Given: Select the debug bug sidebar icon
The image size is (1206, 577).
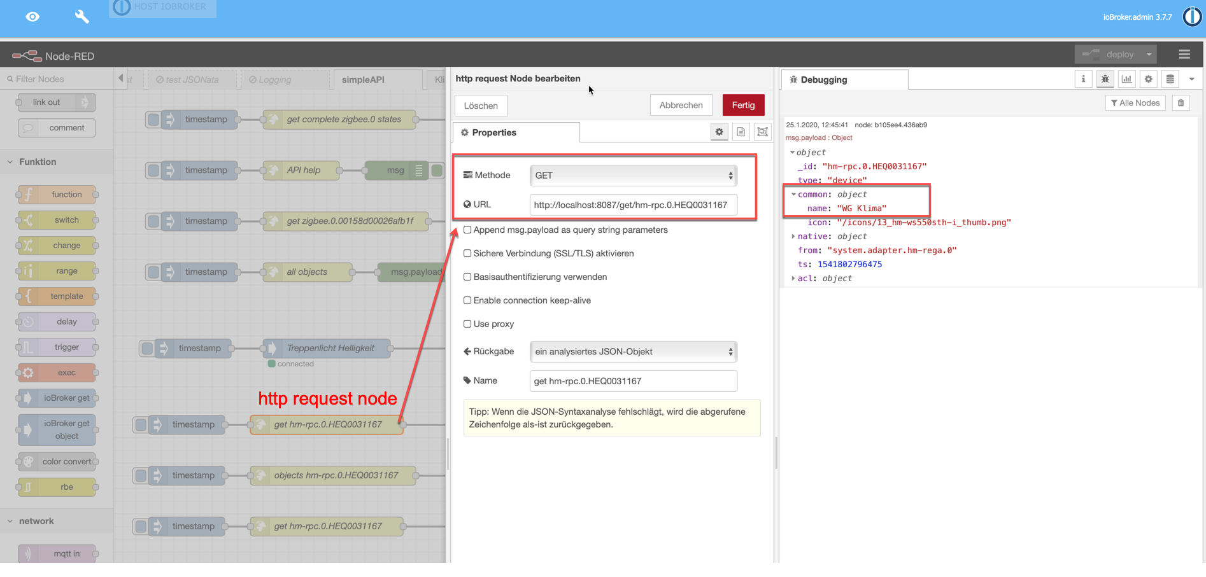Looking at the screenshot, I should (x=1105, y=79).
